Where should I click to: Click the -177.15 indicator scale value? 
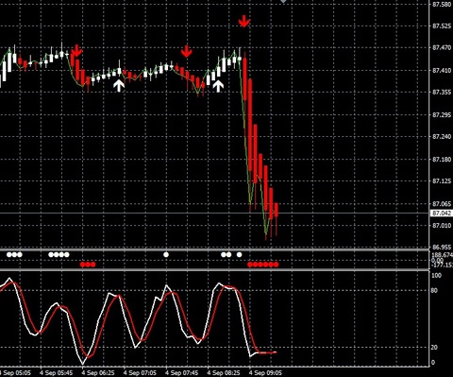coord(443,266)
